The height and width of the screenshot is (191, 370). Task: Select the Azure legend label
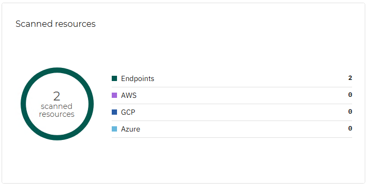click(x=131, y=129)
